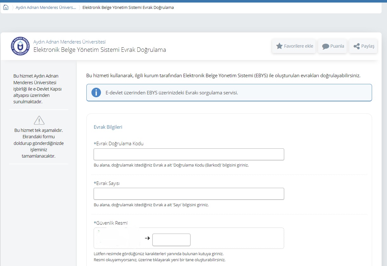Click the Evrak Bilgileri section heading
The width and height of the screenshot is (387, 266).
[108, 127]
